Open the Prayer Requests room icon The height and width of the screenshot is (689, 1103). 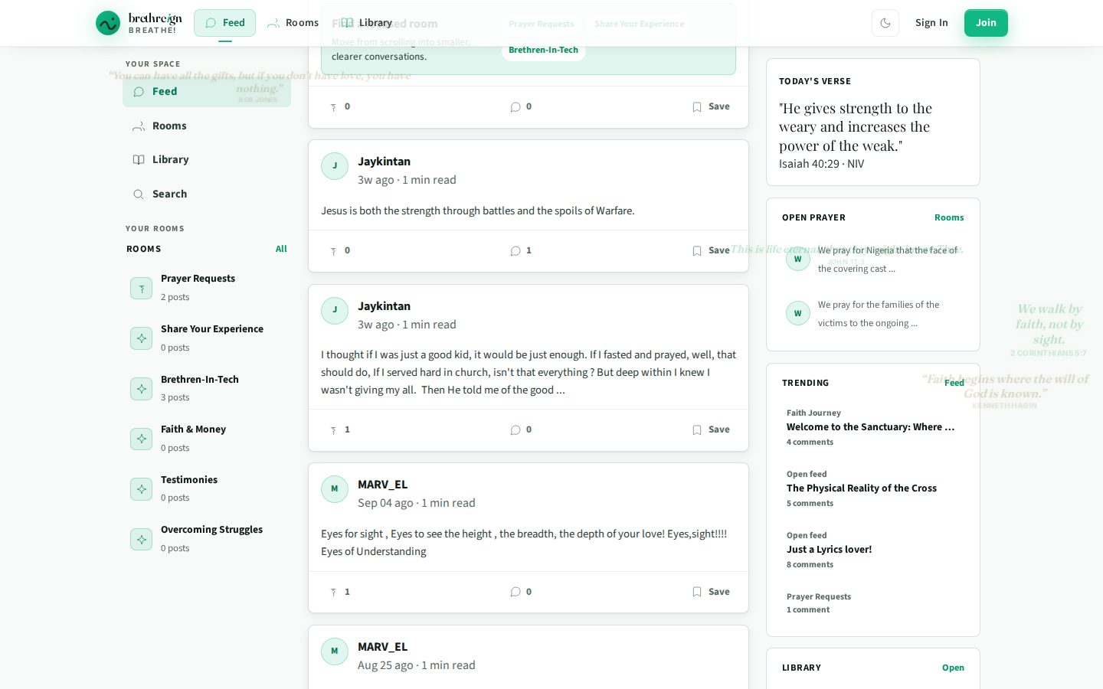coord(142,288)
